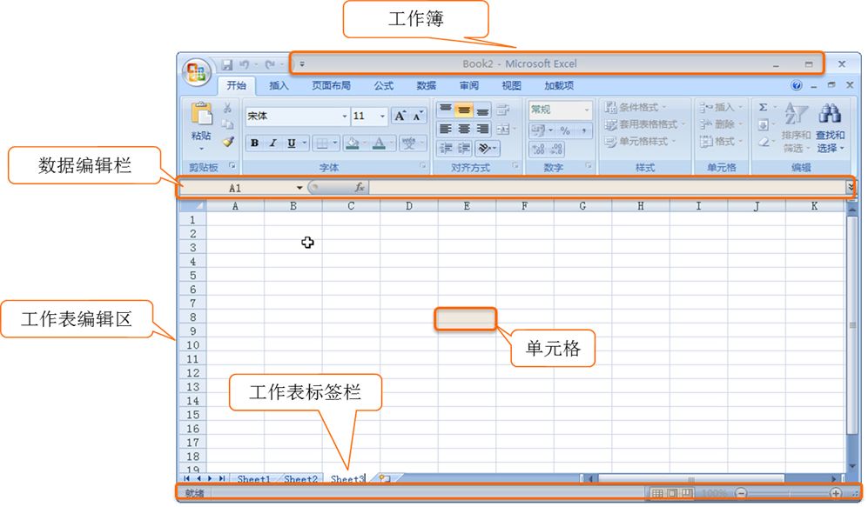Cut selection with the scissors icon

click(227, 108)
